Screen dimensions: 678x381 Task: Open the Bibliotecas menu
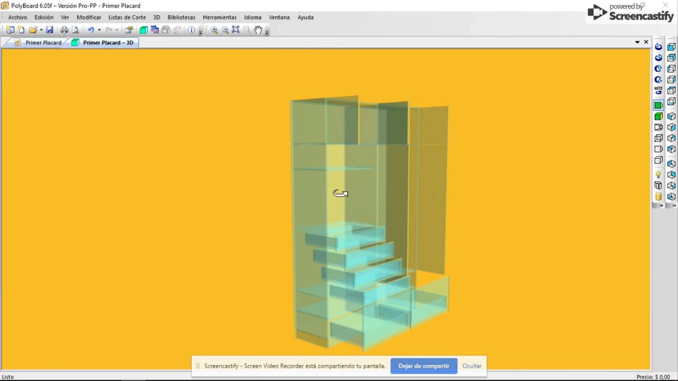tap(182, 17)
